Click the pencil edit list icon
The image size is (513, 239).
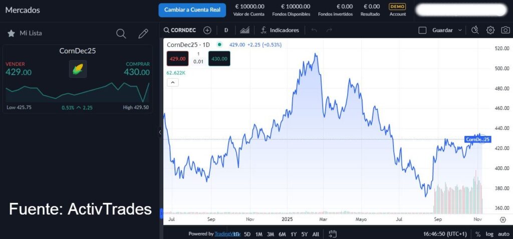(143, 33)
